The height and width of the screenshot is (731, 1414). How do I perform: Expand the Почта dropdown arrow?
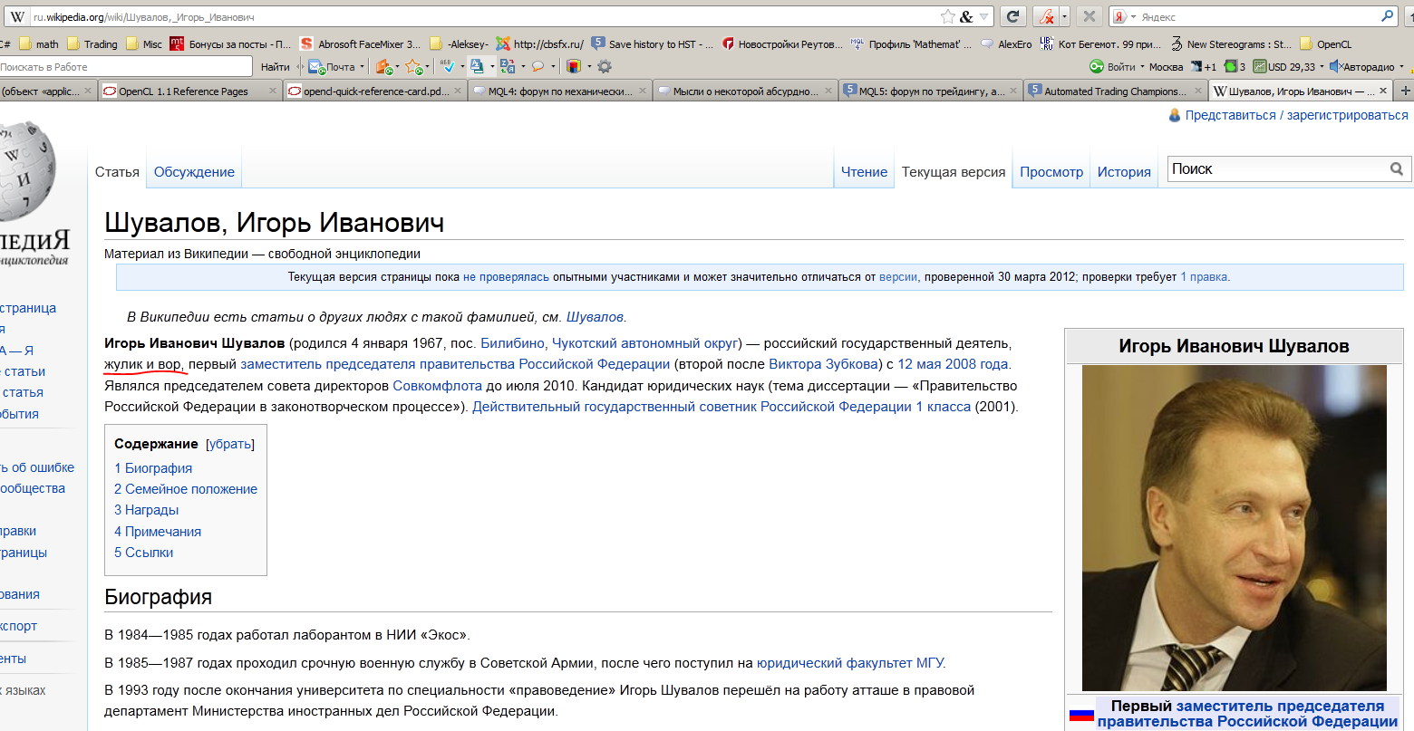[x=363, y=66]
